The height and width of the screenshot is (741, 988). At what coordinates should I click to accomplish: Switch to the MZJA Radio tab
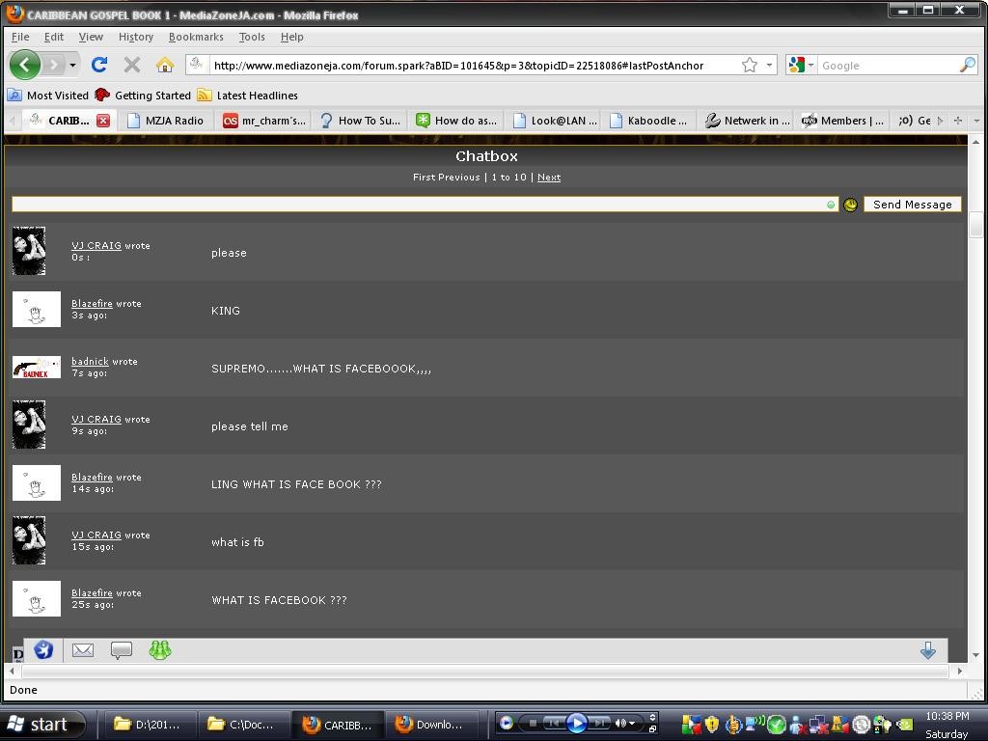click(x=166, y=121)
